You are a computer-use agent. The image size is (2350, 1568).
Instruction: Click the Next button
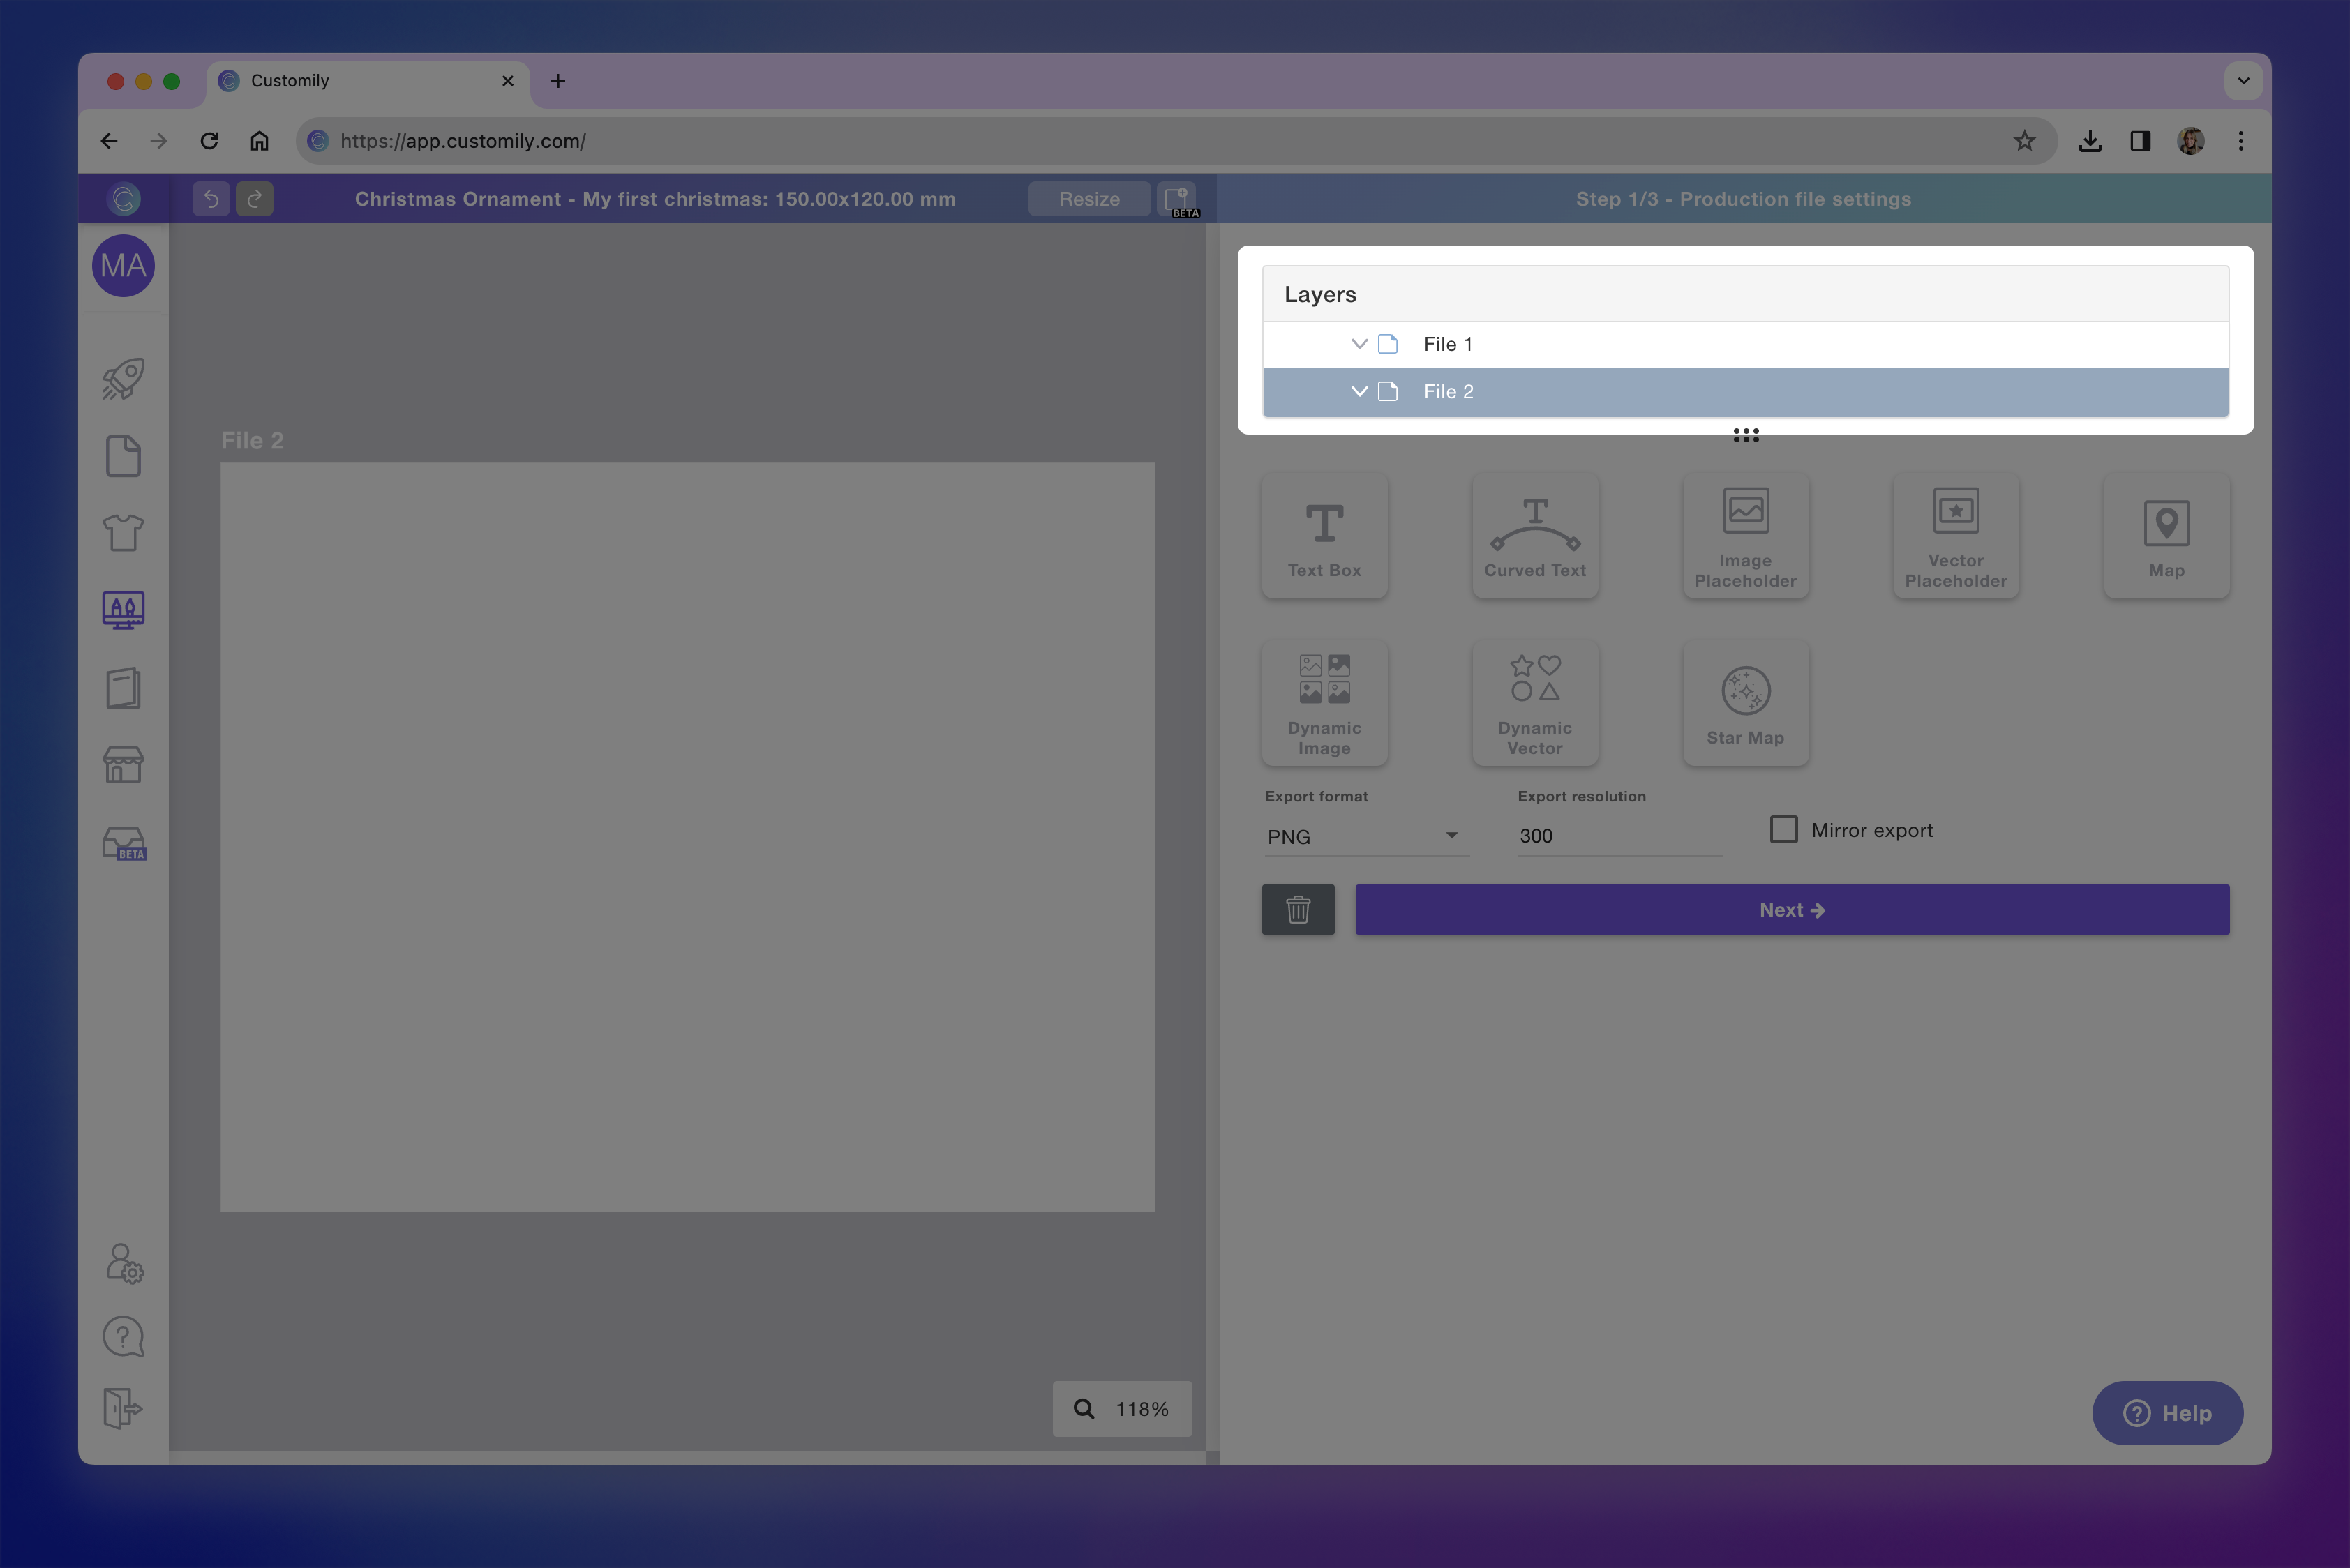point(1791,909)
